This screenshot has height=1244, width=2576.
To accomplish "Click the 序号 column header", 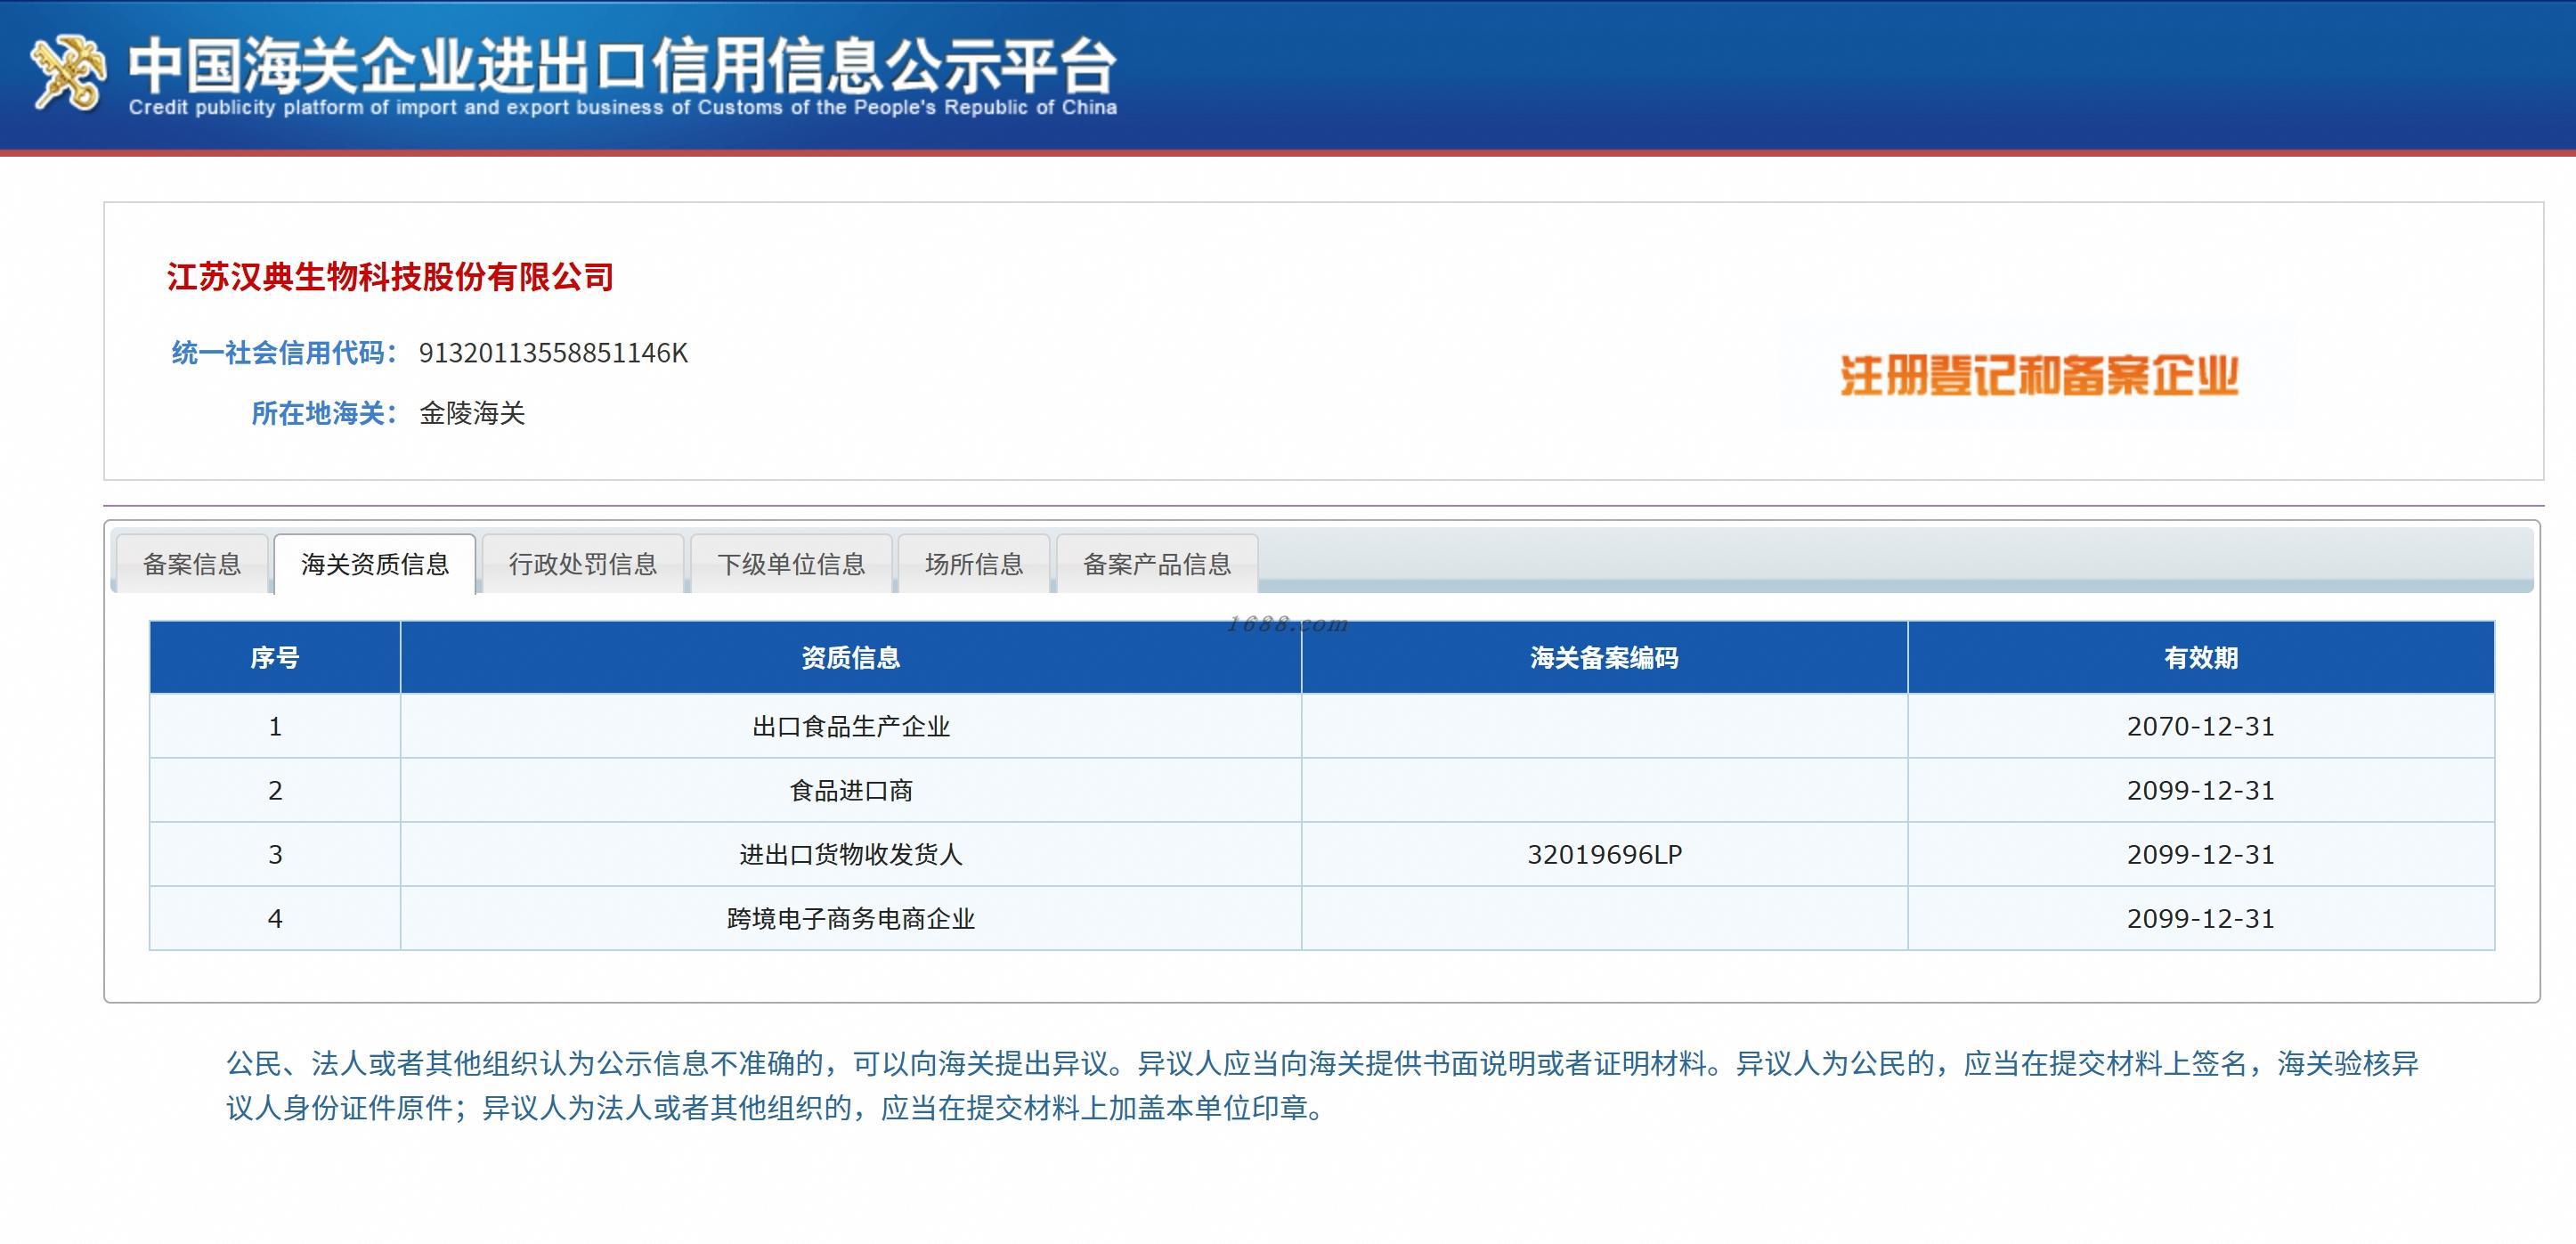I will coord(275,657).
